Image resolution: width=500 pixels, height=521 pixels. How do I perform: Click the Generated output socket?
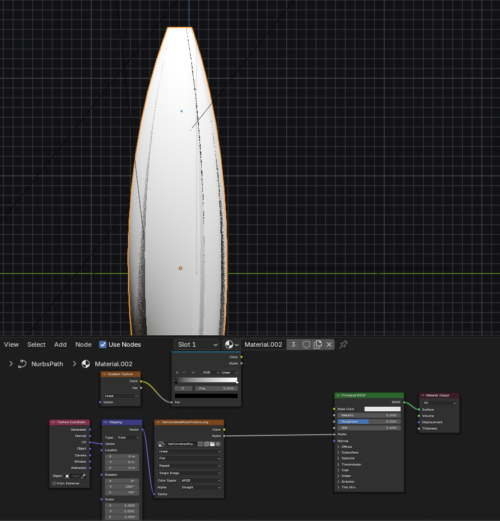[x=90, y=430]
